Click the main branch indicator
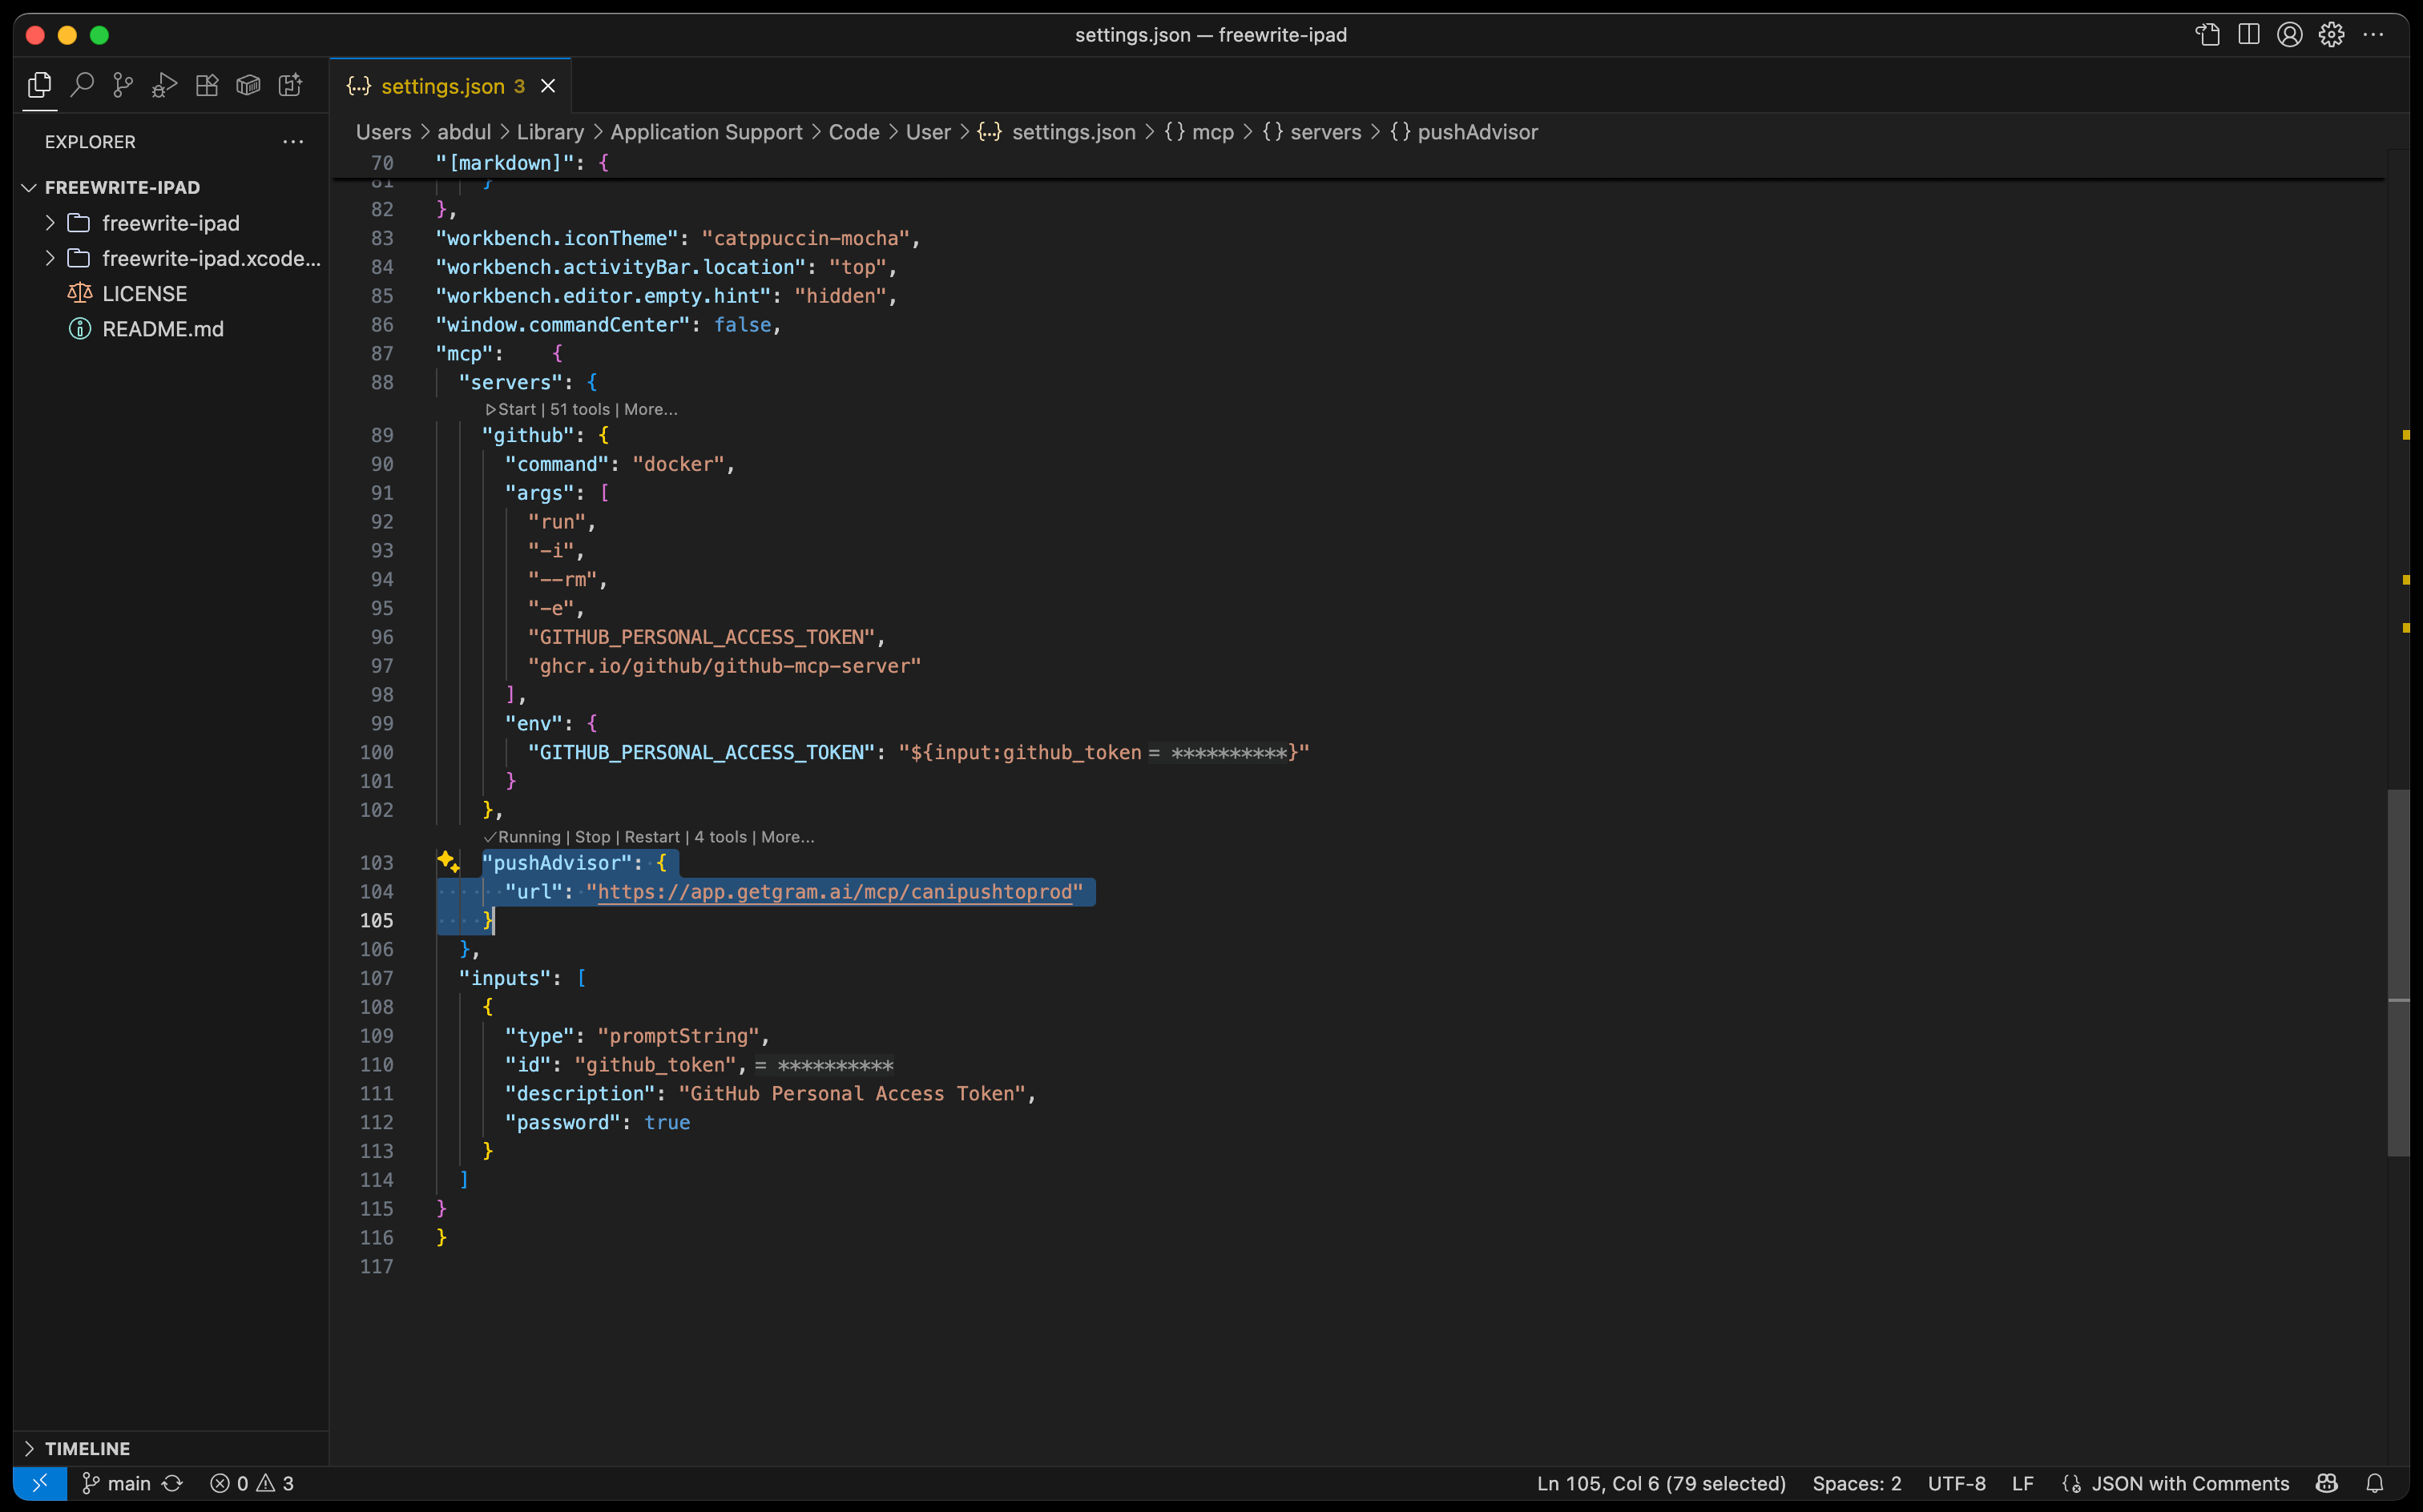The height and width of the screenshot is (1512, 2423). tap(116, 1484)
